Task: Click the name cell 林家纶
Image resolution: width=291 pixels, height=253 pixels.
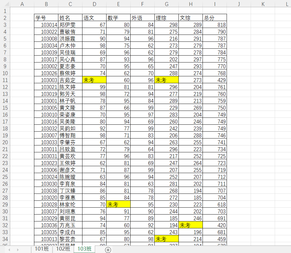Action: point(70,204)
